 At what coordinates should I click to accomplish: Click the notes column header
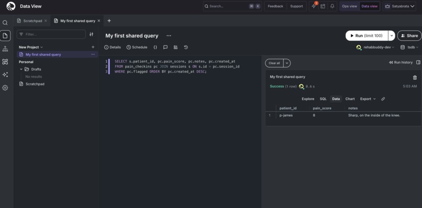pos(353,108)
